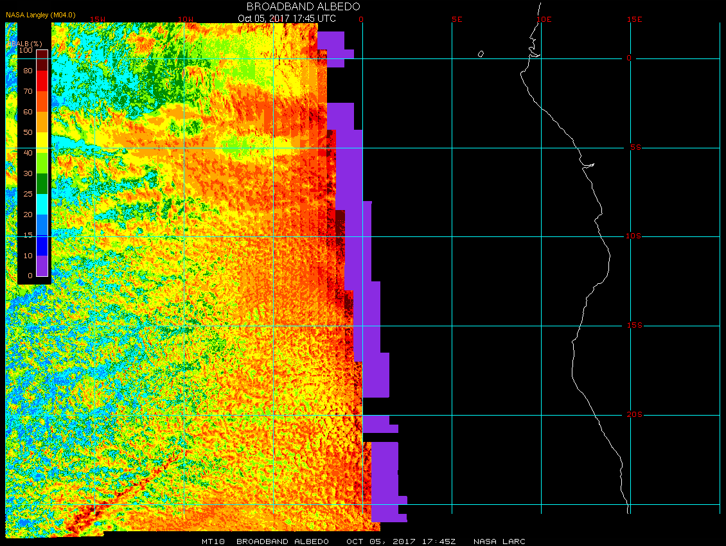726x546 pixels.
Task: Select the 10S latitude label
Action: point(633,236)
